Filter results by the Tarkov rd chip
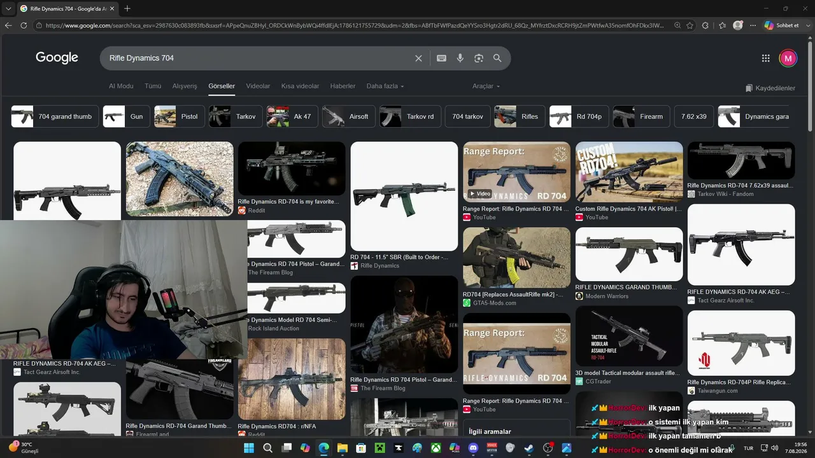This screenshot has width=815, height=458. point(410,116)
